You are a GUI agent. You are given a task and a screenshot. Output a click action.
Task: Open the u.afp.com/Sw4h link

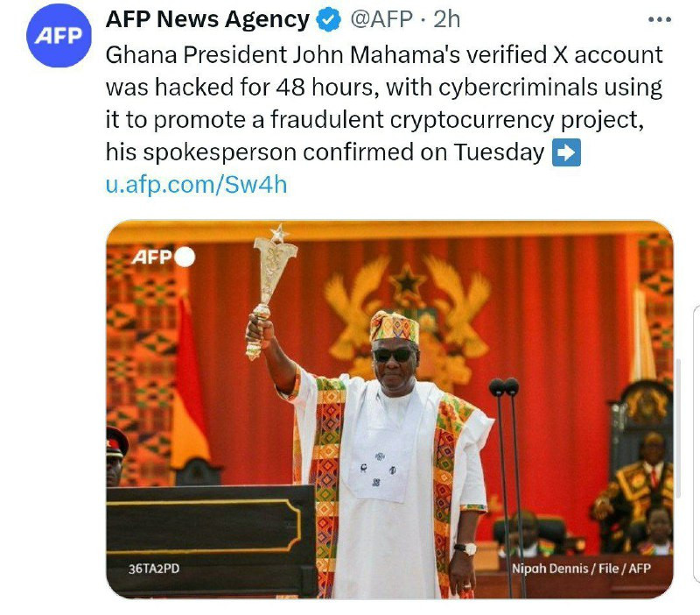click(196, 185)
